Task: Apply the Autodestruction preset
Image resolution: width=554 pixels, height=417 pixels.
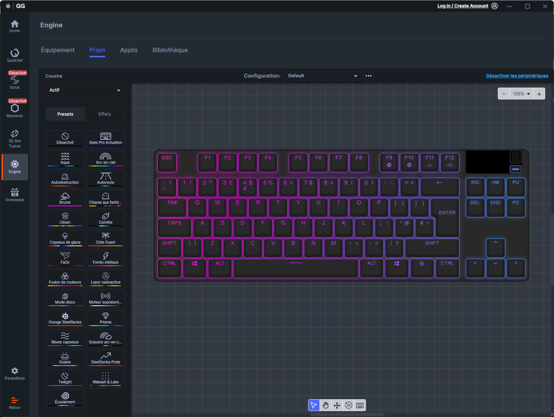Action: pyautogui.click(x=65, y=179)
